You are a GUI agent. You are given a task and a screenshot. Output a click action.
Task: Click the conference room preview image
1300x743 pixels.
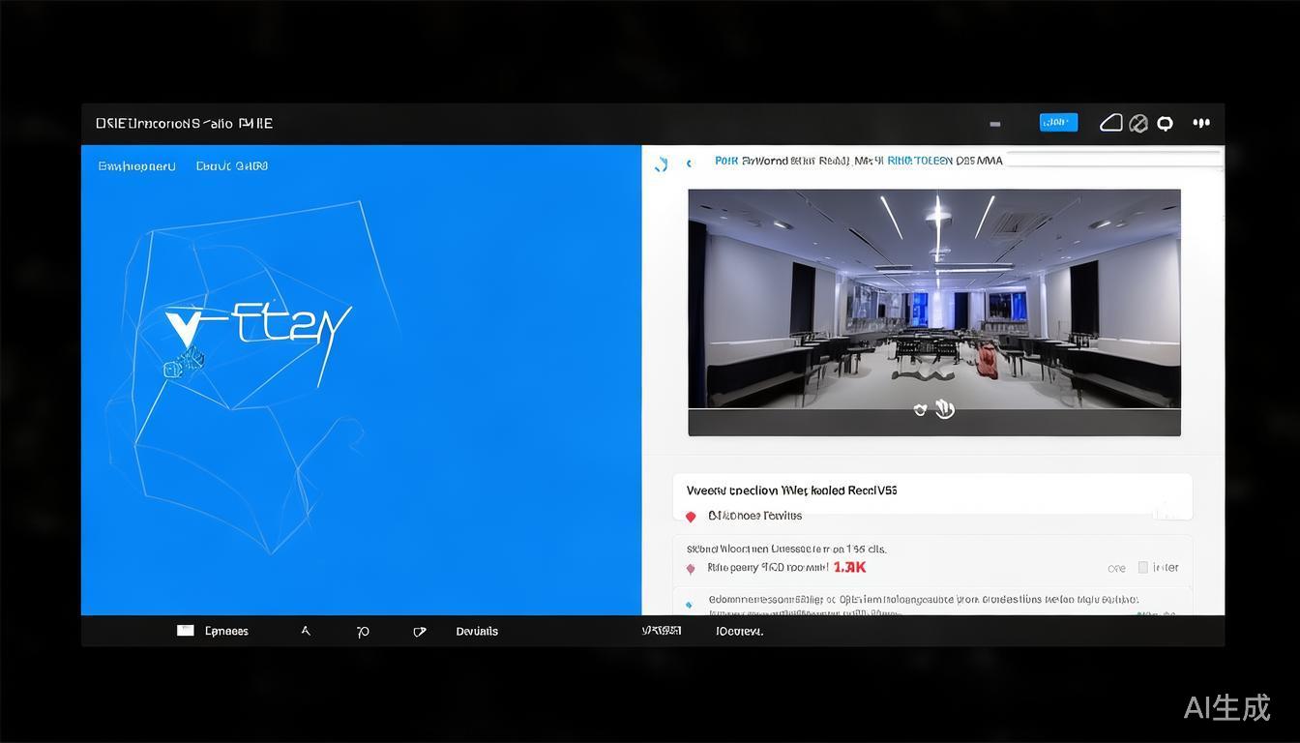pos(933,298)
